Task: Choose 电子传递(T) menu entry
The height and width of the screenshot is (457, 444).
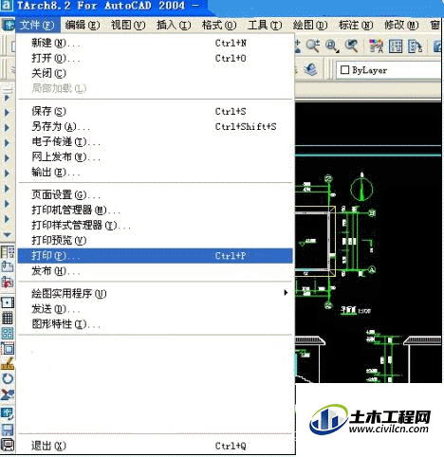Action: (x=155, y=141)
